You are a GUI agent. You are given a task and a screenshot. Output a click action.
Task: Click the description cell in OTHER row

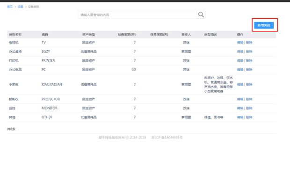[x=214, y=117]
